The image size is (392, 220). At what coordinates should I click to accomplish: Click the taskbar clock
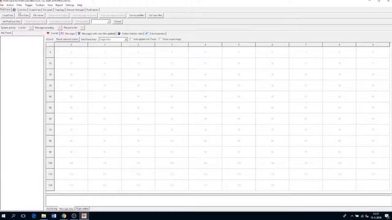point(375,216)
